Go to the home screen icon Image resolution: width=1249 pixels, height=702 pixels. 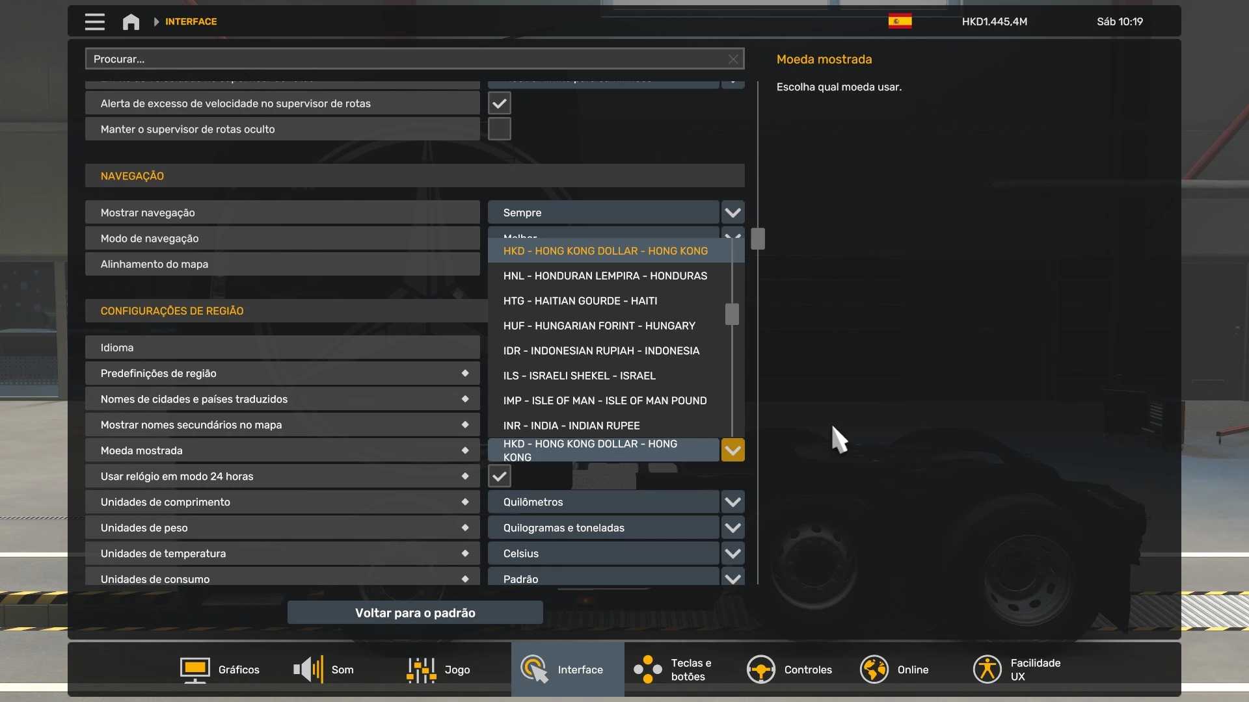tap(131, 21)
